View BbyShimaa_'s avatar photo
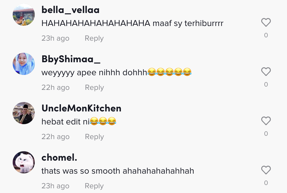Screen dimensions: 287x193 click(x=24, y=64)
